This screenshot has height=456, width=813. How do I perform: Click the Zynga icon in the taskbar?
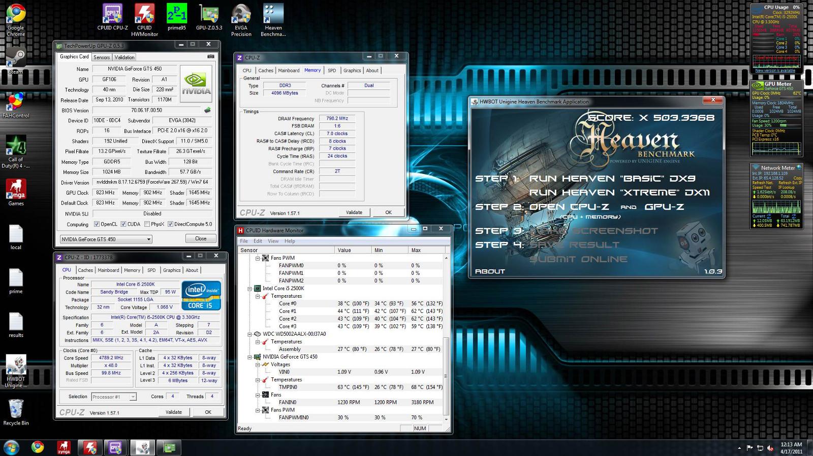[x=64, y=447]
